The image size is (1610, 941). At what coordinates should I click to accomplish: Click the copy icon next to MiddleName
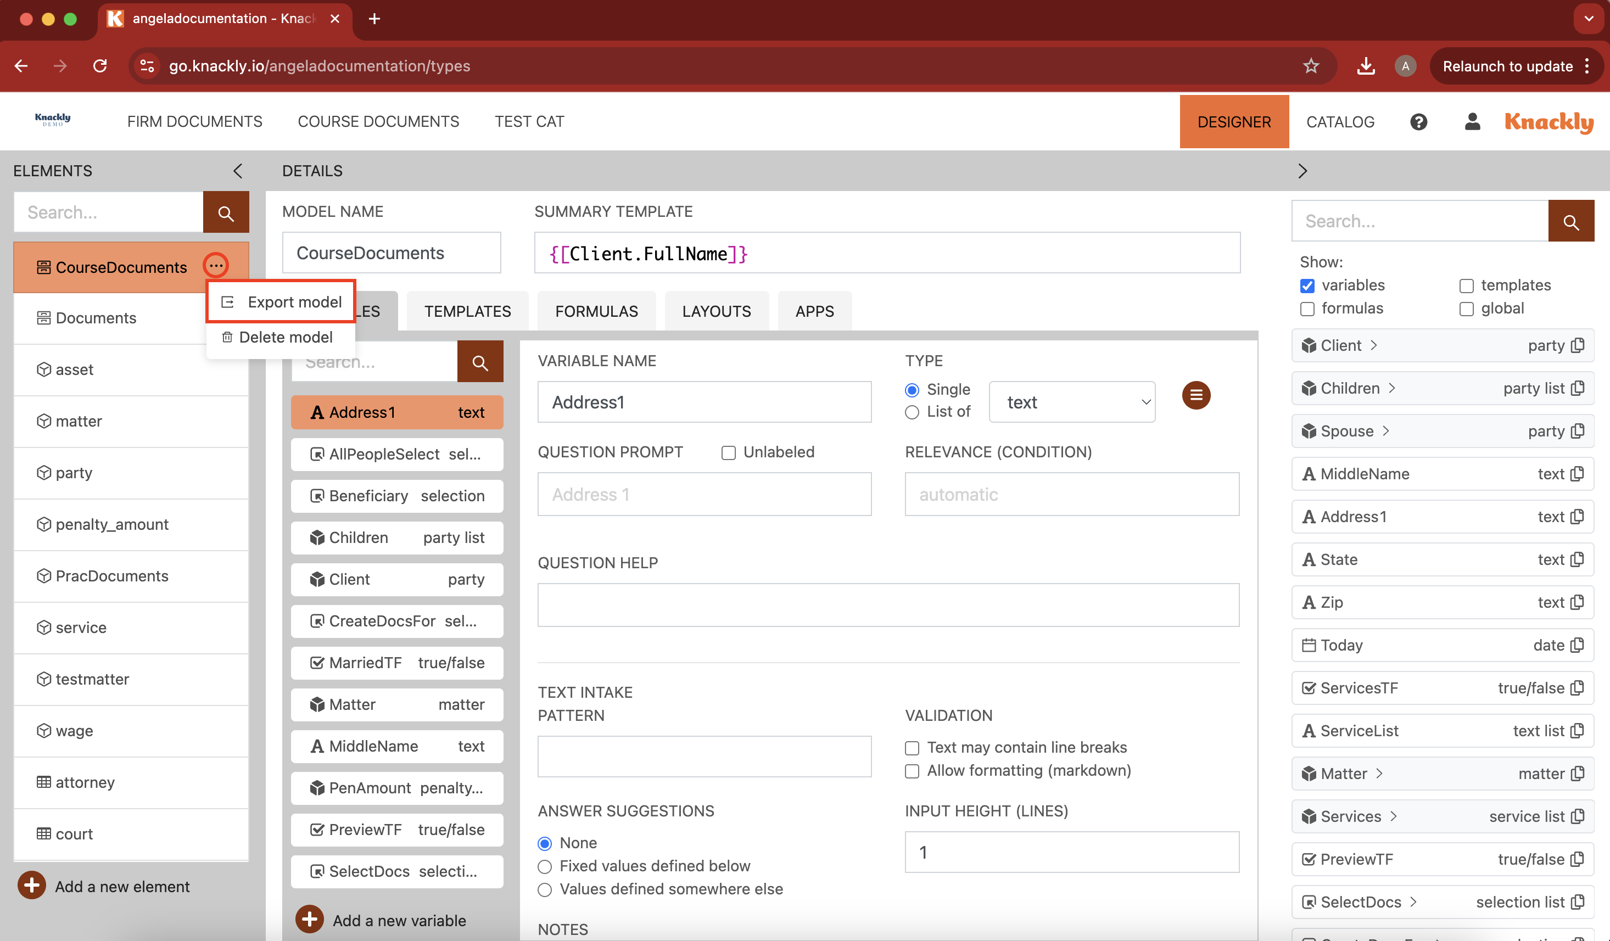point(1578,474)
